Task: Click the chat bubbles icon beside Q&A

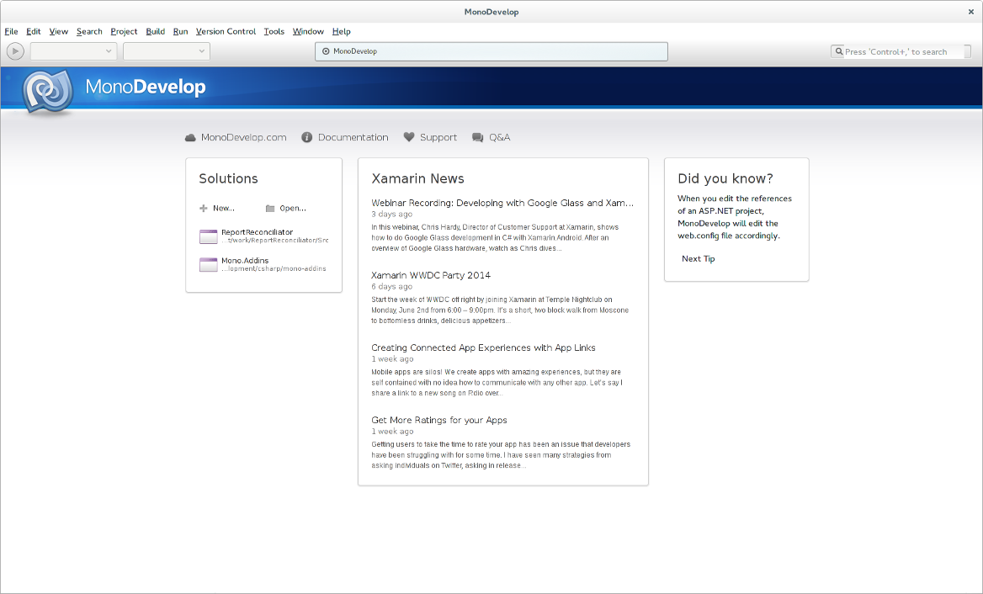Action: click(478, 137)
